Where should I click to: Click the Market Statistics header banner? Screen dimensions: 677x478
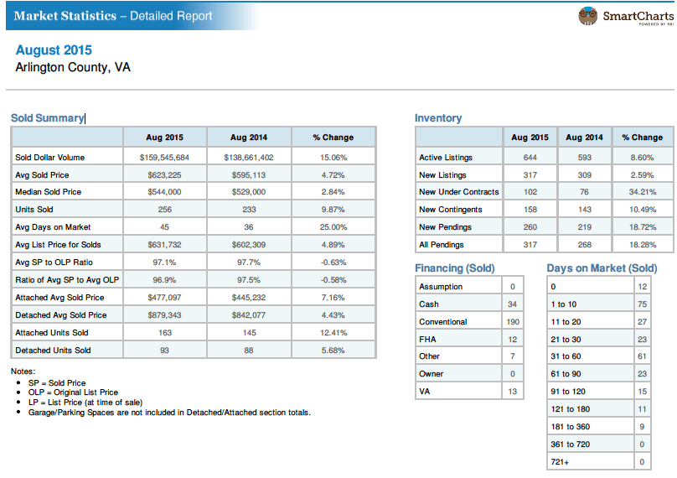click(113, 16)
